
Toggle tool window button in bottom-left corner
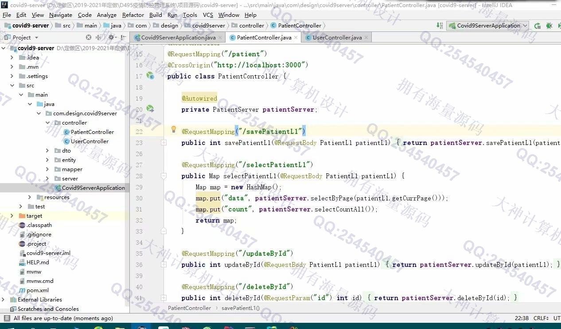(x=6, y=318)
